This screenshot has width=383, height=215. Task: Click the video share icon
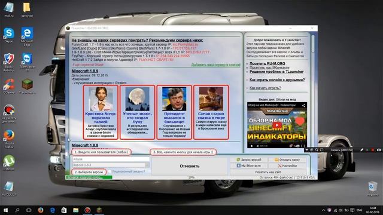coord(303,105)
